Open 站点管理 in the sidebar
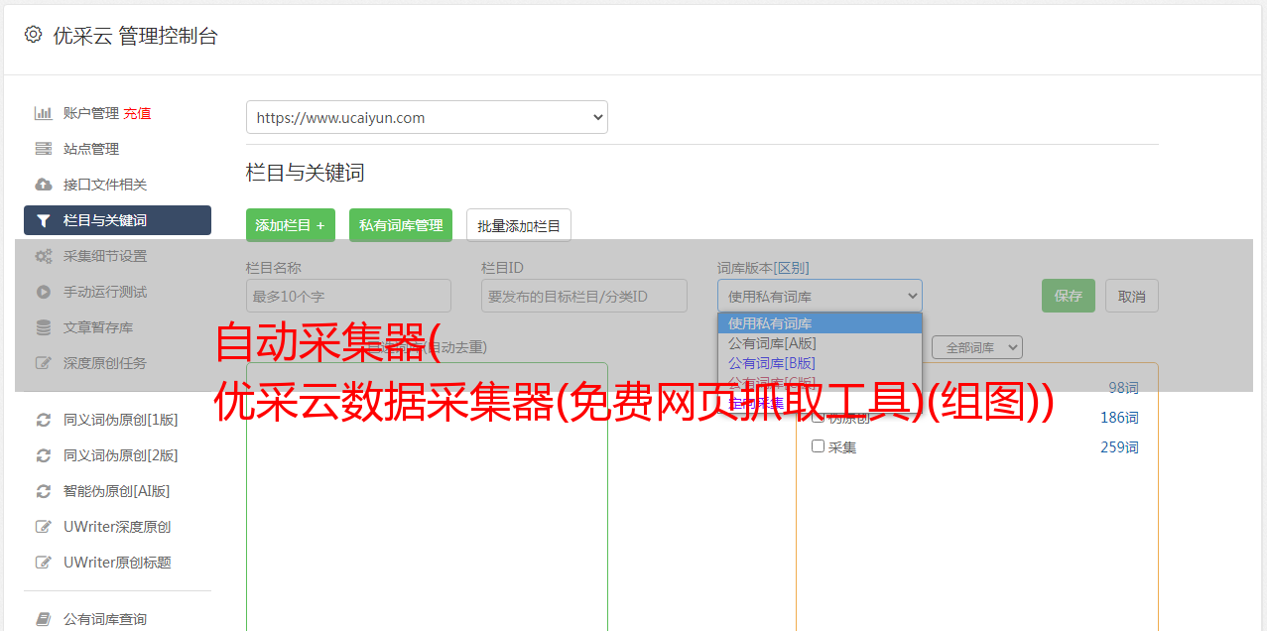The height and width of the screenshot is (631, 1267). click(91, 149)
